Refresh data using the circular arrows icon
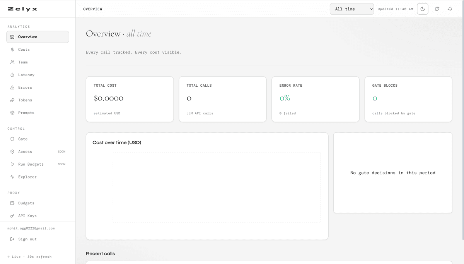This screenshot has height=264, width=464. tap(437, 9)
